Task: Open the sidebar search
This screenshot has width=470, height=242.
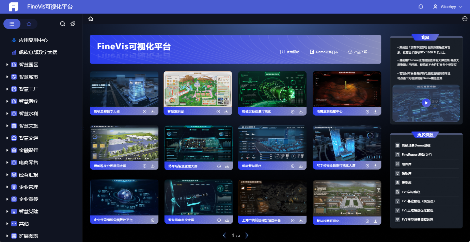Action: point(62,24)
